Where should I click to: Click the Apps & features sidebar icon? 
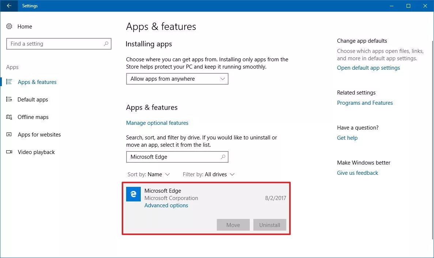point(9,82)
